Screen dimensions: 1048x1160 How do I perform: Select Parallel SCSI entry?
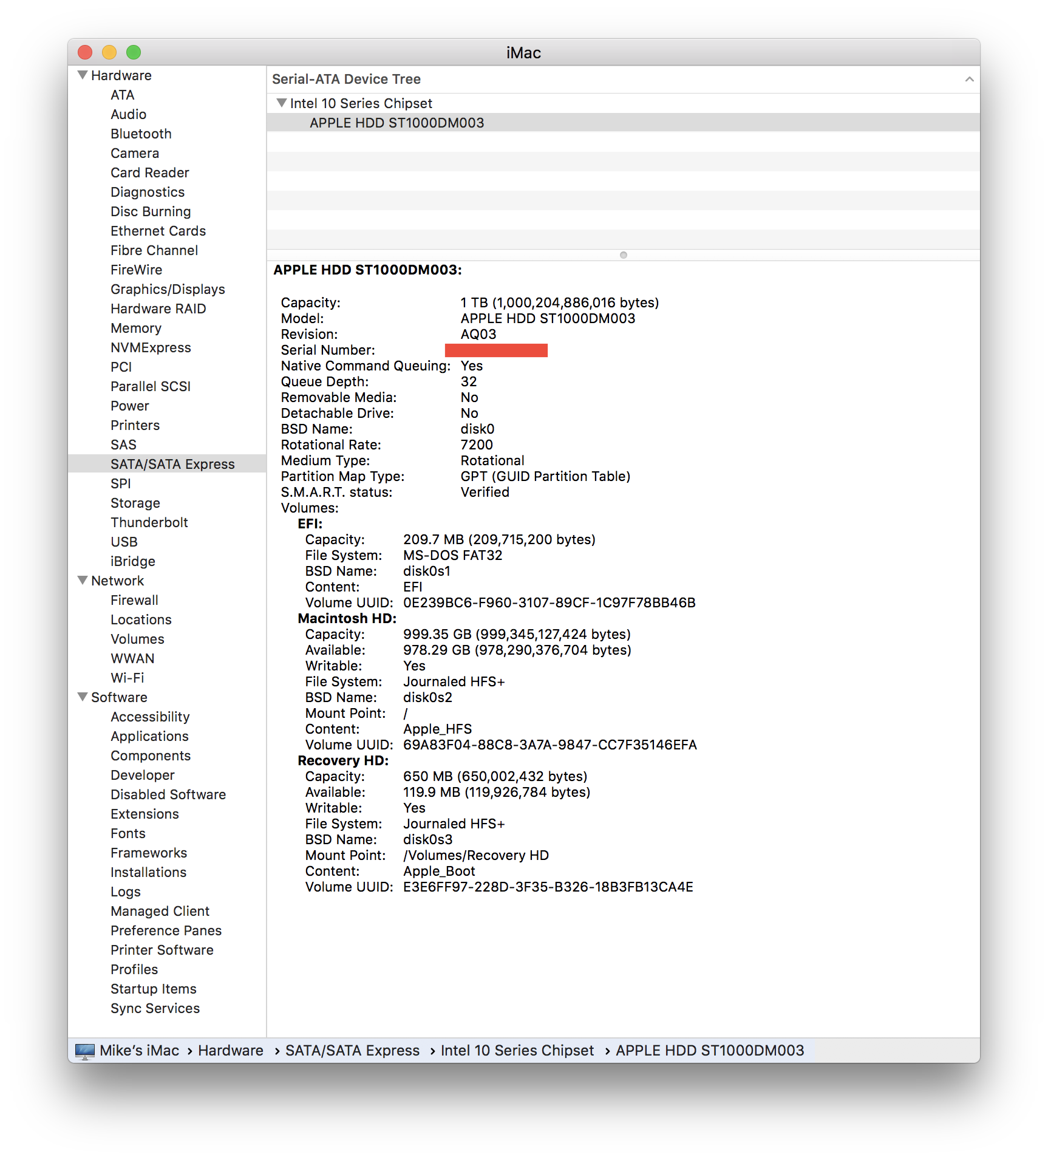pos(151,387)
